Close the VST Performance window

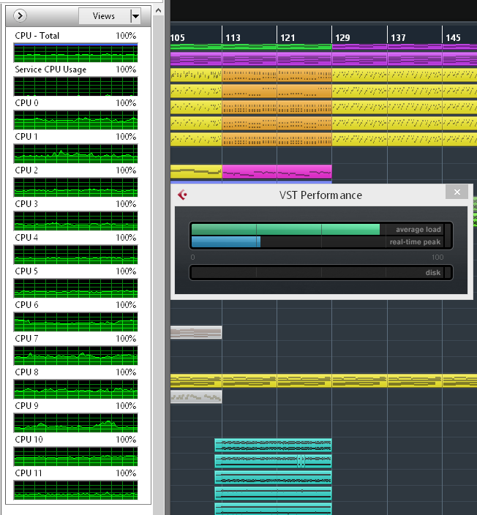457,192
